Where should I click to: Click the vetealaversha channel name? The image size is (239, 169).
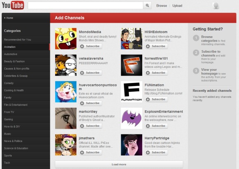coord(91,58)
